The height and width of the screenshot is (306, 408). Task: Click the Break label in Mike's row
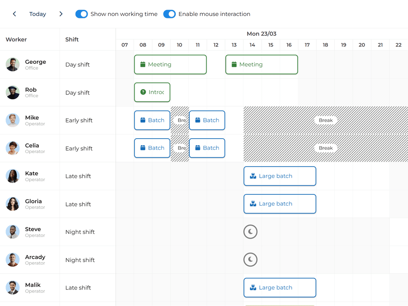click(x=326, y=120)
